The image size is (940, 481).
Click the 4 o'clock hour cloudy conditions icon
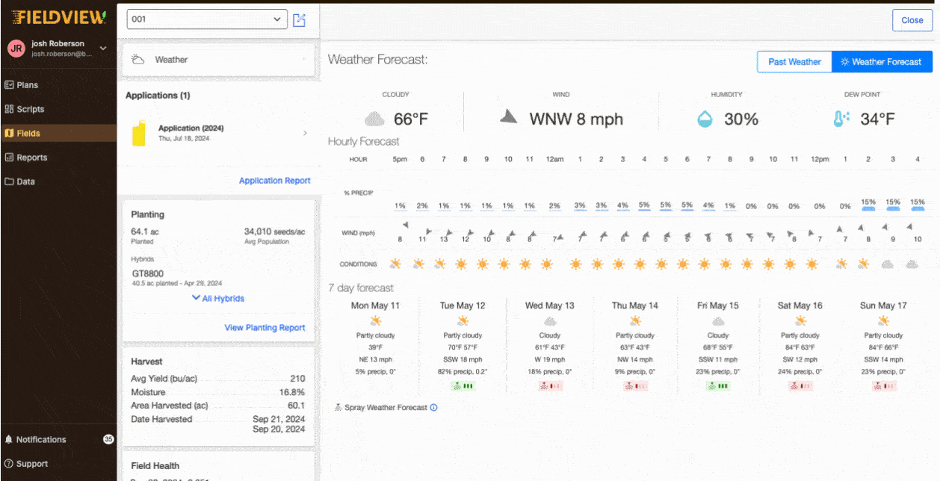coord(912,264)
